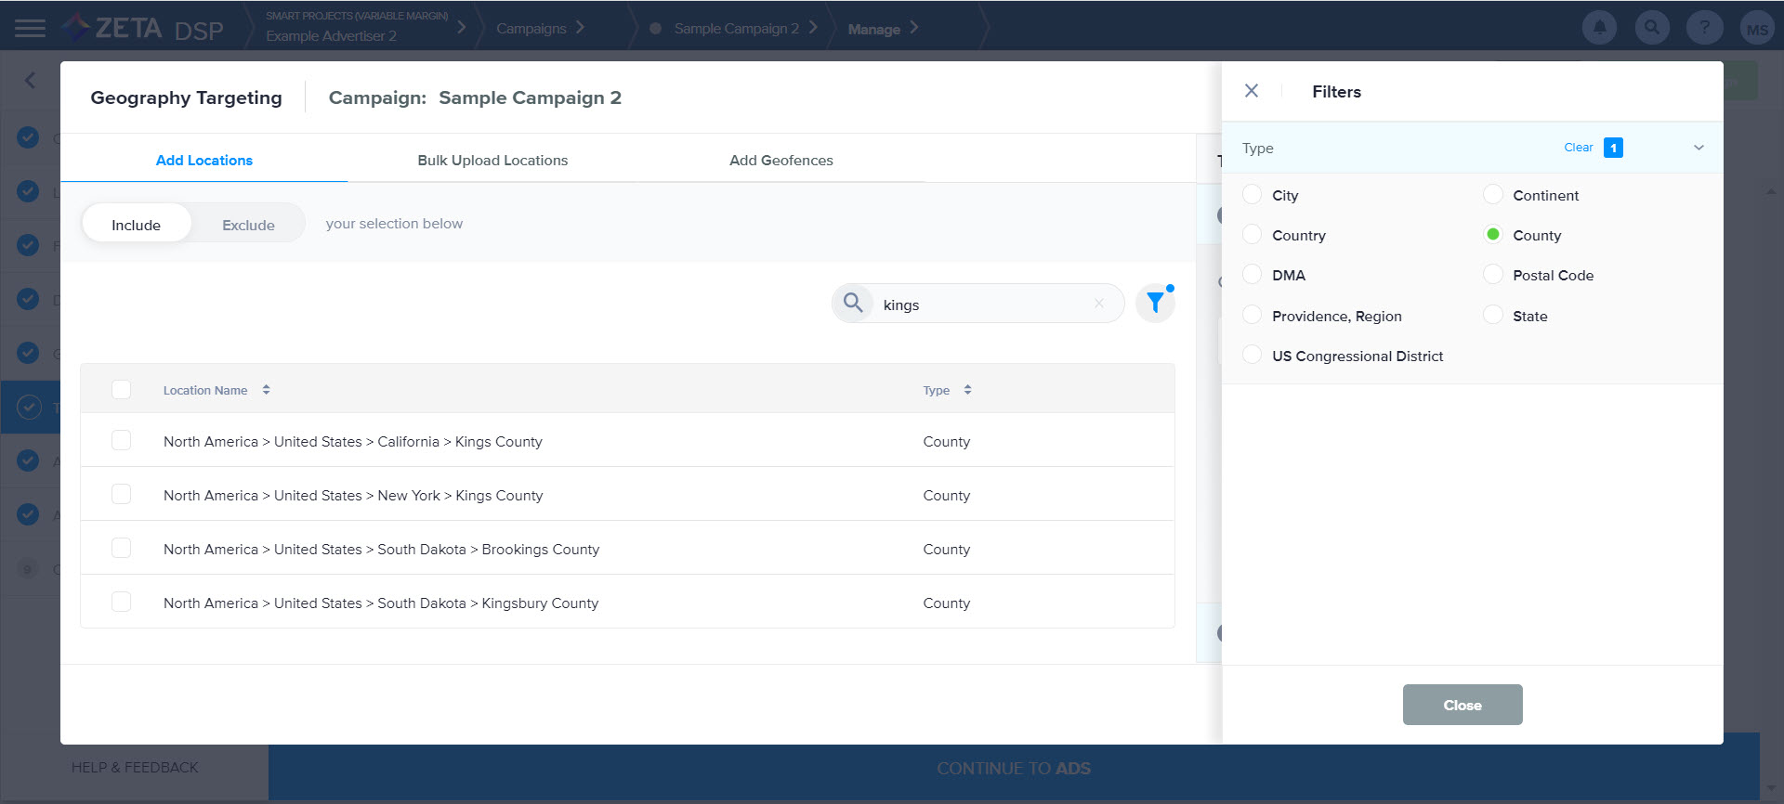Image resolution: width=1784 pixels, height=804 pixels.
Task: Click the filter funnel icon
Action: pos(1155,303)
